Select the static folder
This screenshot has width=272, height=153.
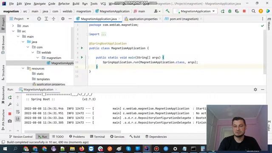[x=40, y=74]
